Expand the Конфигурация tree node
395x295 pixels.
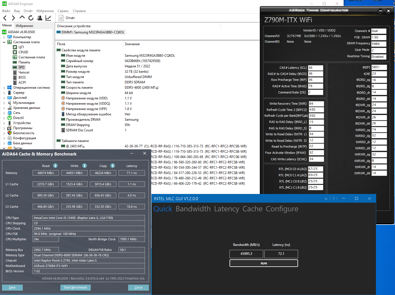pyautogui.click(x=4, y=138)
